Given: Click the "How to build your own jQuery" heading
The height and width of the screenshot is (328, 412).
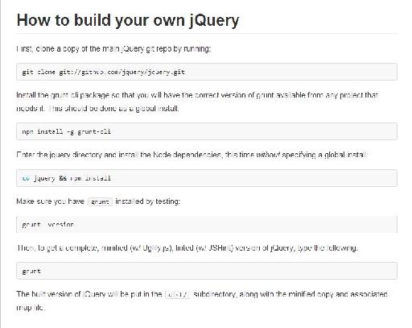Looking at the screenshot, I should (x=128, y=21).
